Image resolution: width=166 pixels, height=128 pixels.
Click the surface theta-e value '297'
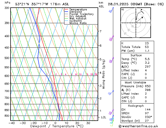coord(148,67)
